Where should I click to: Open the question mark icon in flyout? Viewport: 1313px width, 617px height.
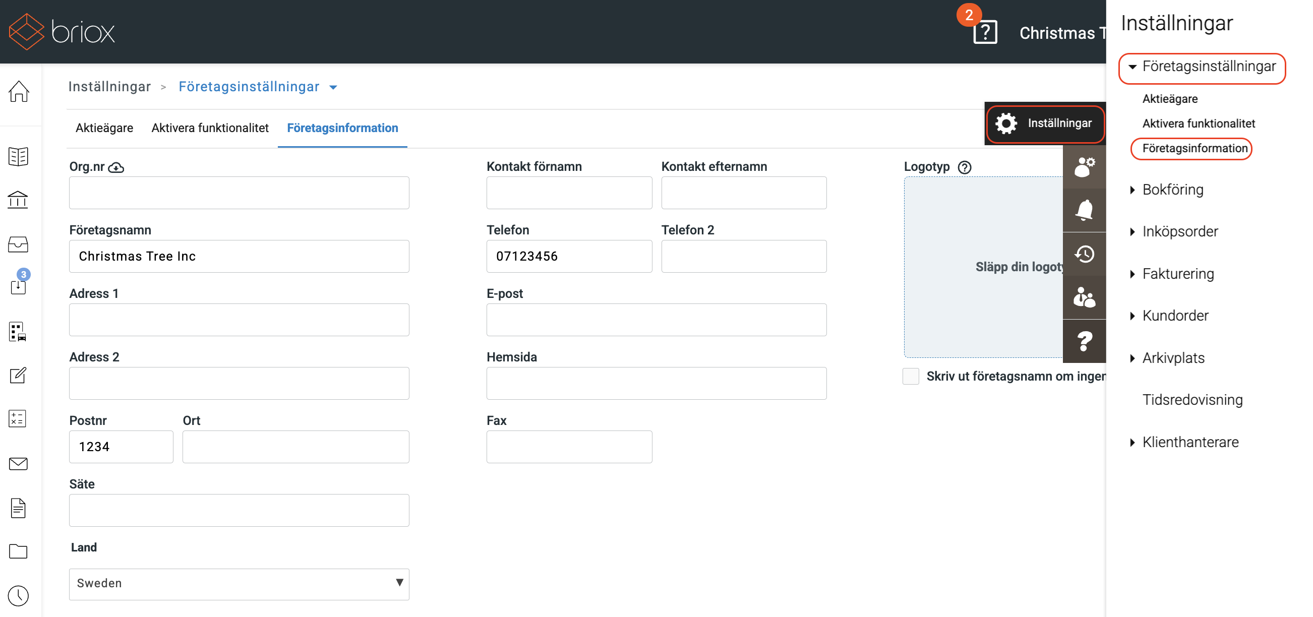click(x=1084, y=341)
